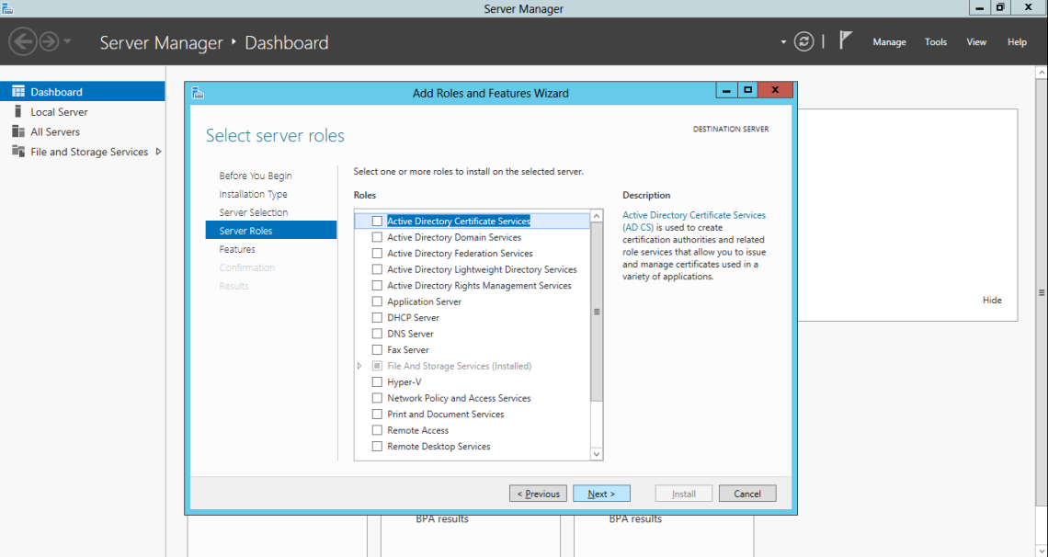Check Active Directory Domain Services
1048x557 pixels.
(377, 237)
